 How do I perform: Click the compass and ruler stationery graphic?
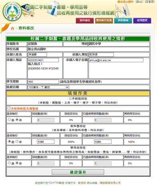[122, 11]
